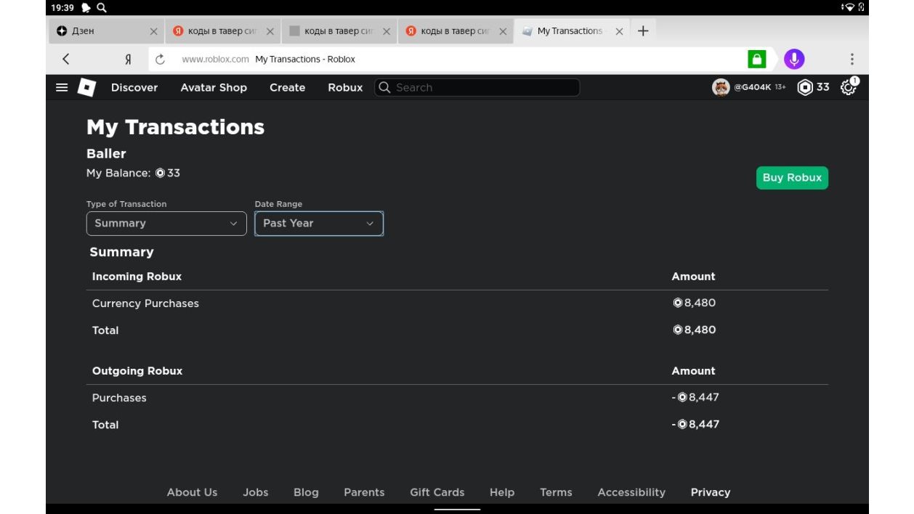Click the Yandex Я home icon
Screen dimensions: 914x514
click(128, 59)
